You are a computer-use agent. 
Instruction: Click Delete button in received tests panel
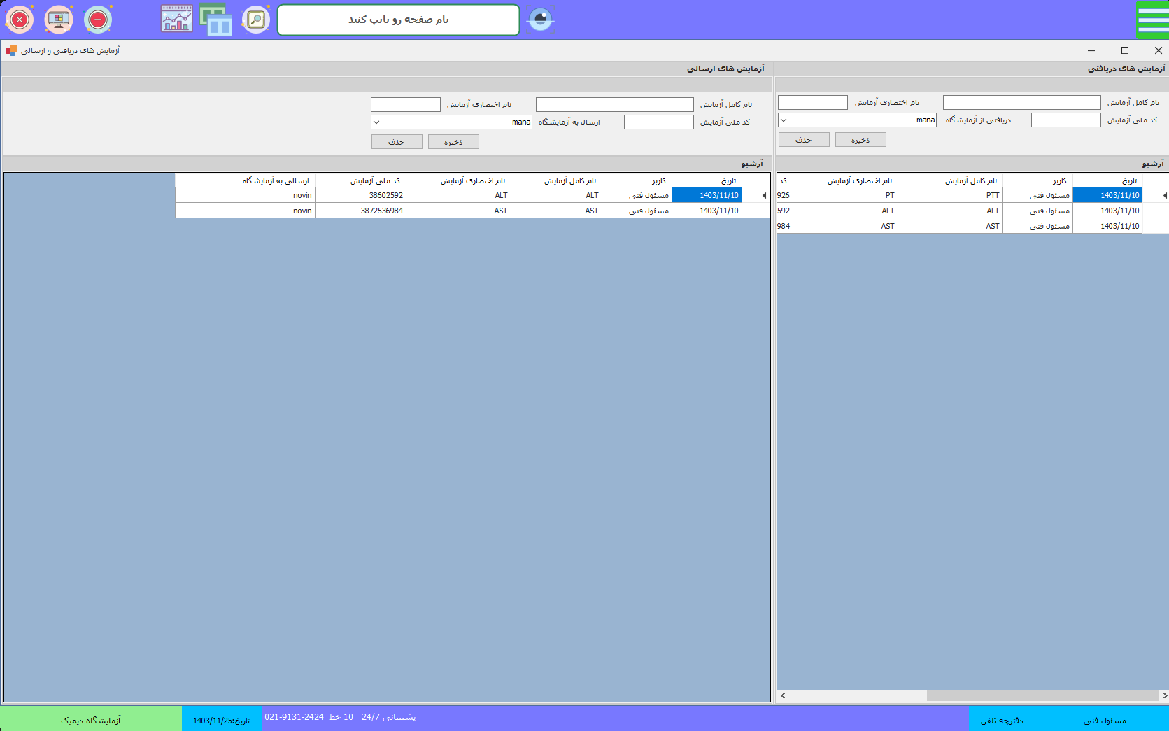click(x=804, y=140)
